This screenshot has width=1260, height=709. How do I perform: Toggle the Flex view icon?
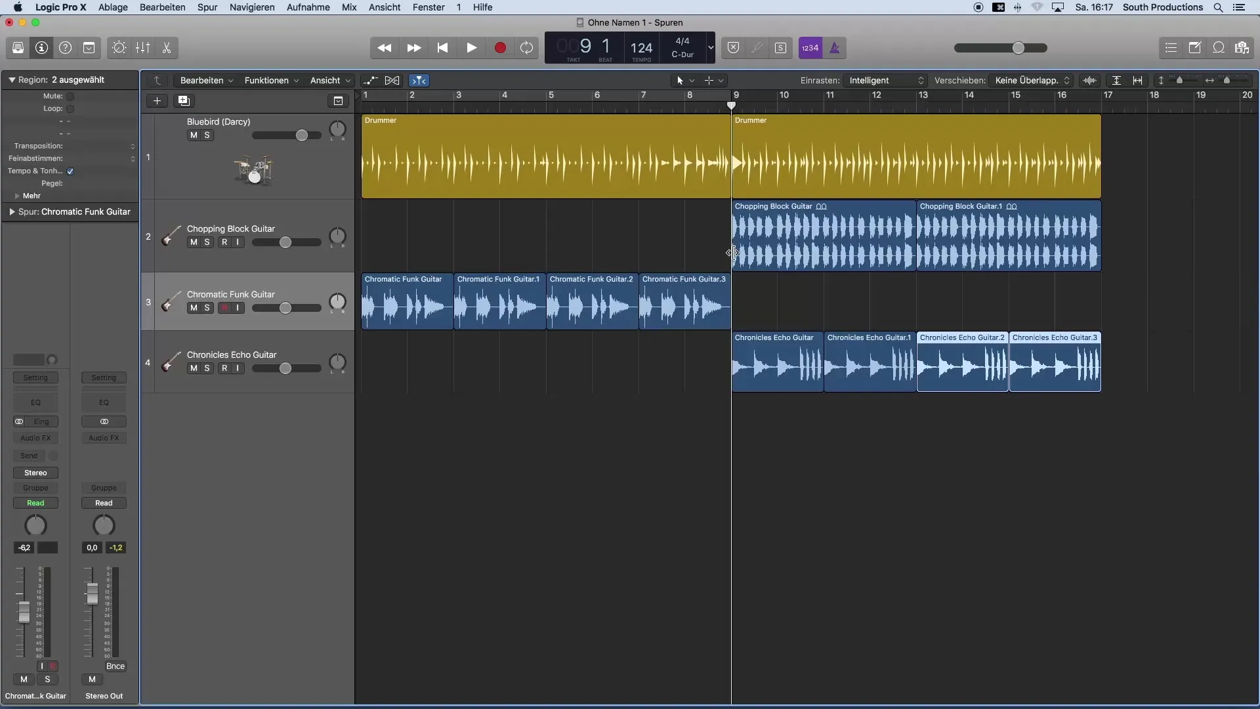(392, 81)
